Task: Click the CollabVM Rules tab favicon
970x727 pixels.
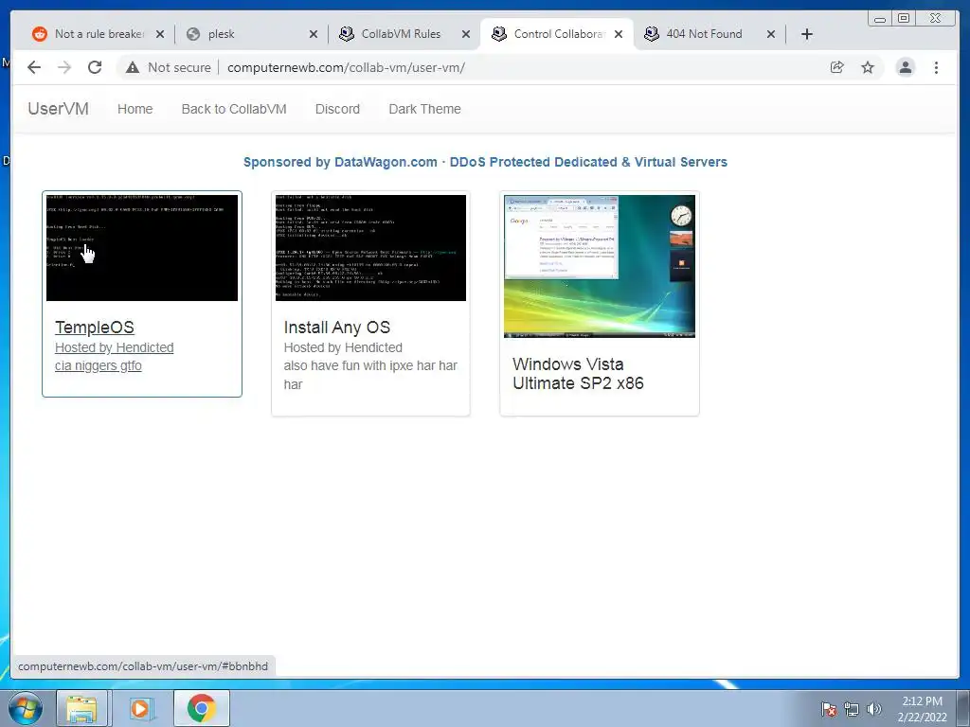Action: point(347,34)
